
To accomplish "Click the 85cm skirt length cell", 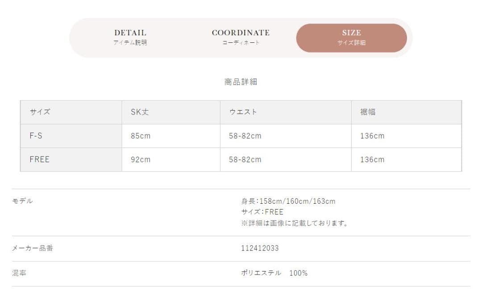I will point(171,136).
